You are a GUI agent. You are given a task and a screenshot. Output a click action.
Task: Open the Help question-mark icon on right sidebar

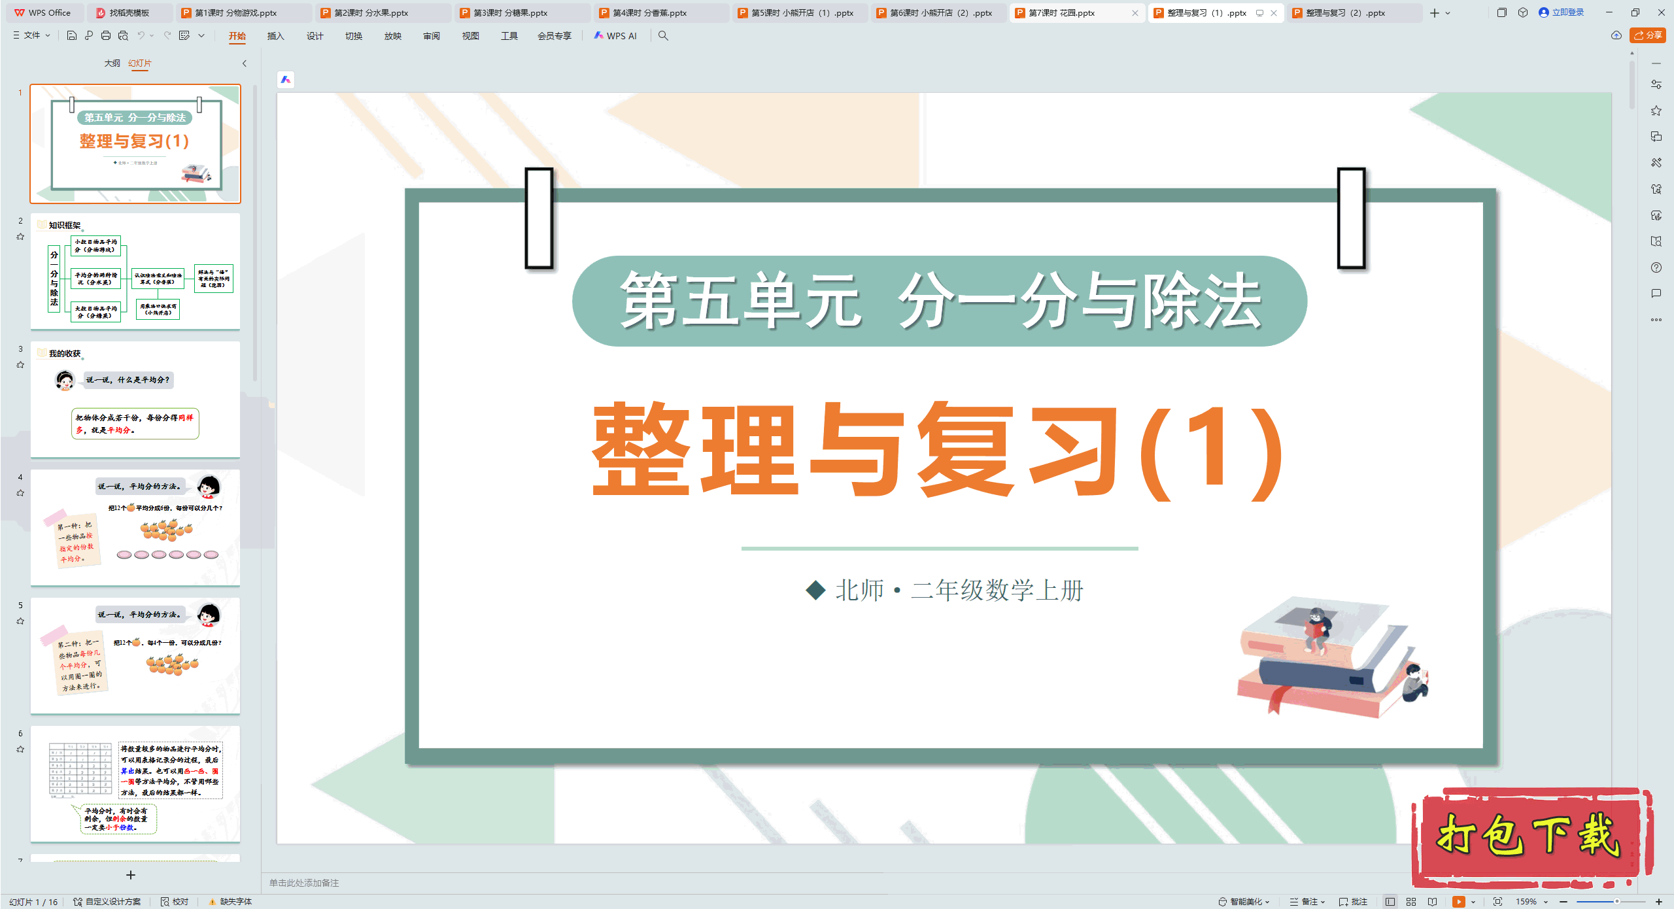[x=1656, y=267]
